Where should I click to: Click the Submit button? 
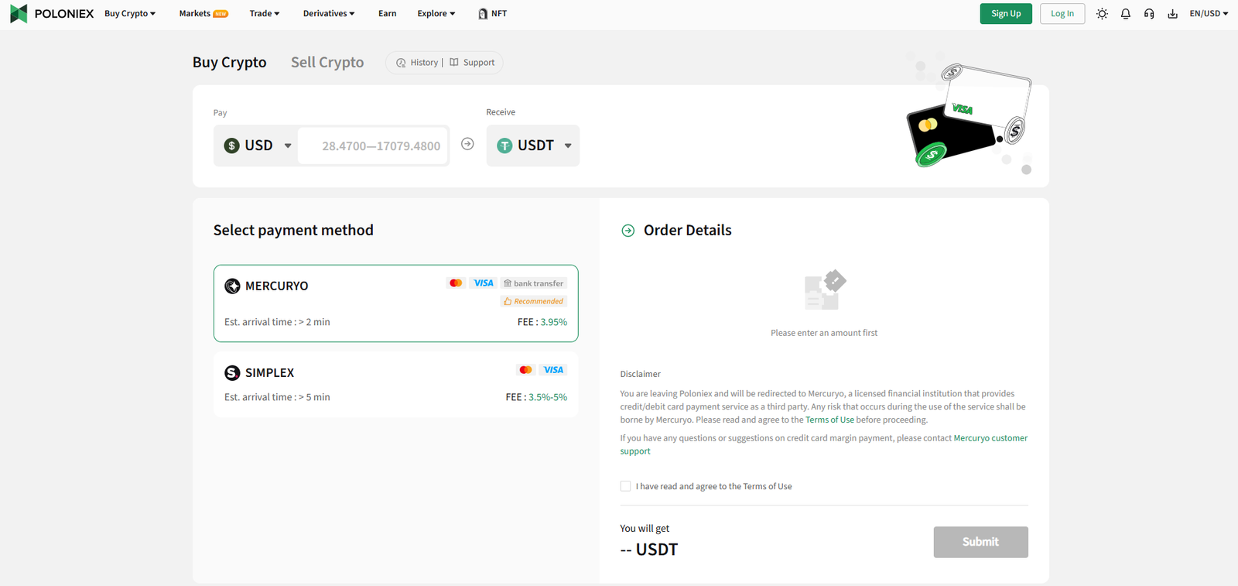point(980,542)
